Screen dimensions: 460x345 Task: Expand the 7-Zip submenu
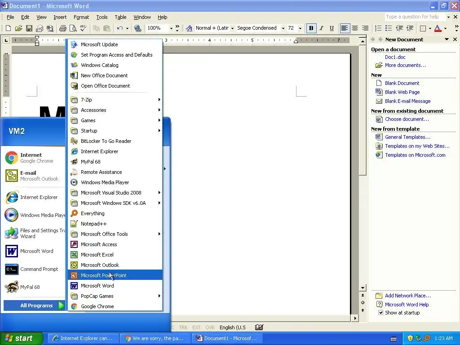(x=115, y=100)
